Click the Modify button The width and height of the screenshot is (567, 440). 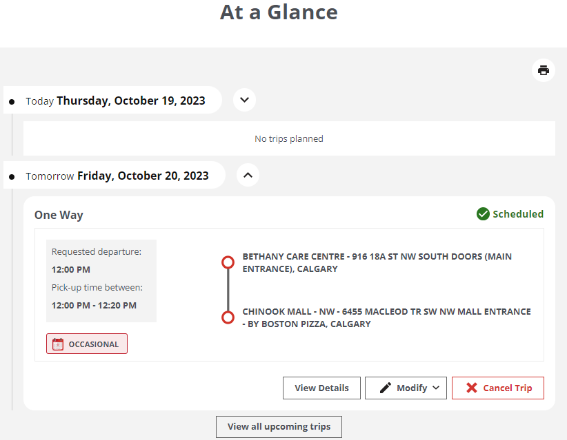(x=406, y=388)
